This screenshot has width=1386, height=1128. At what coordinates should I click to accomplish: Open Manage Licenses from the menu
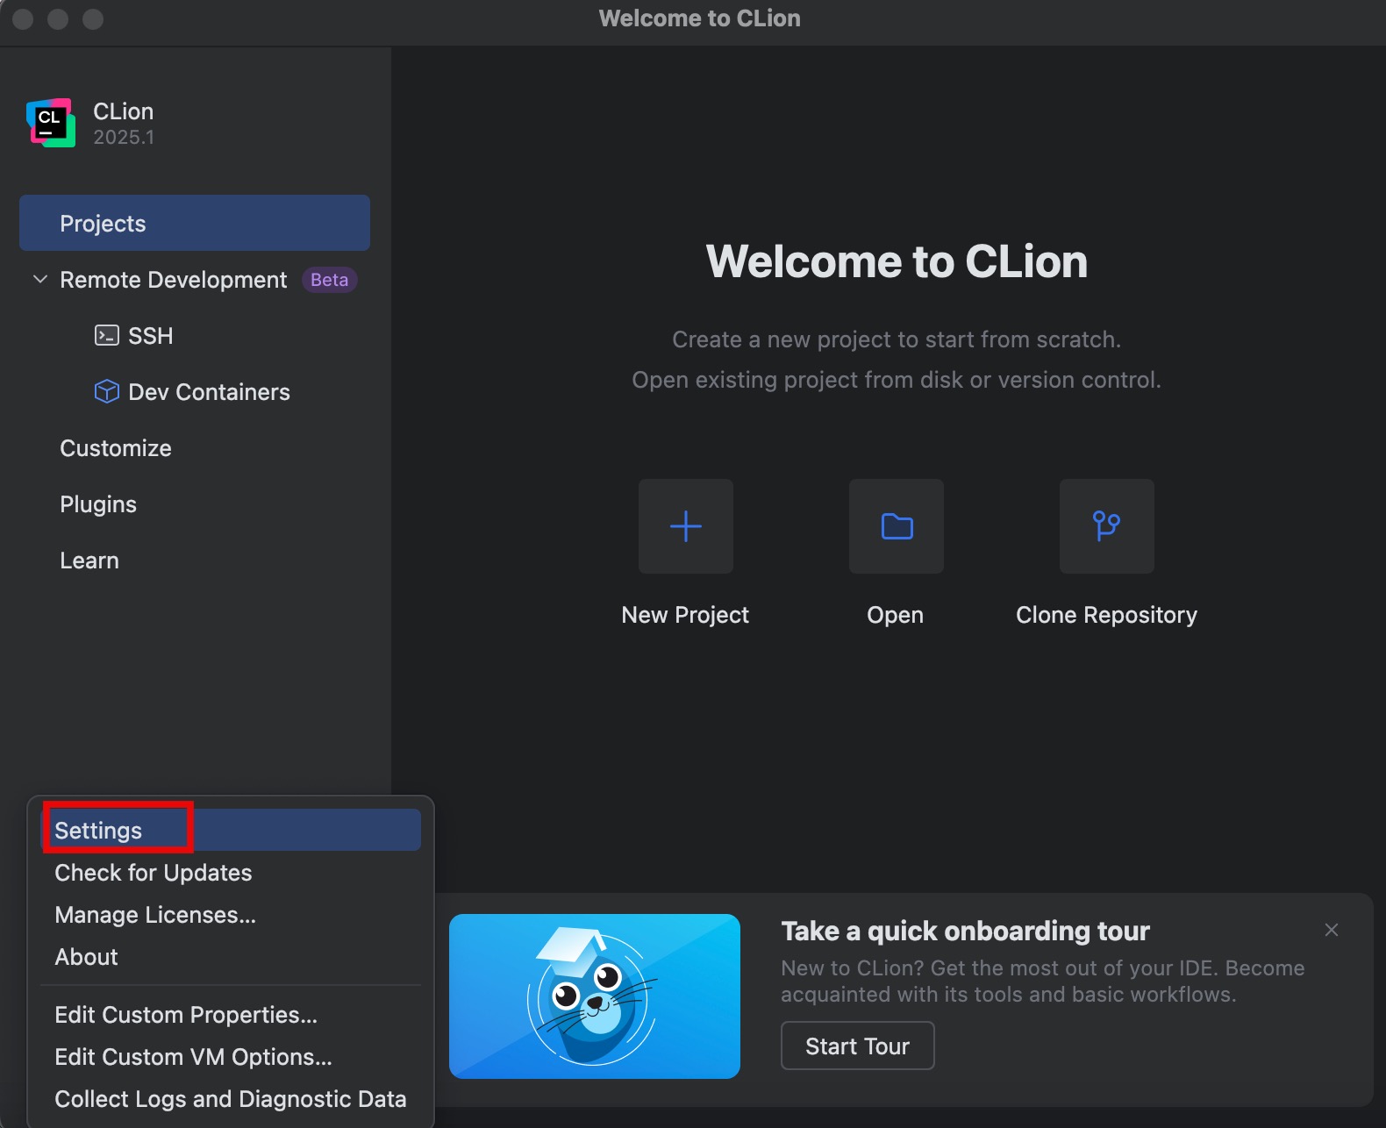[x=155, y=915]
